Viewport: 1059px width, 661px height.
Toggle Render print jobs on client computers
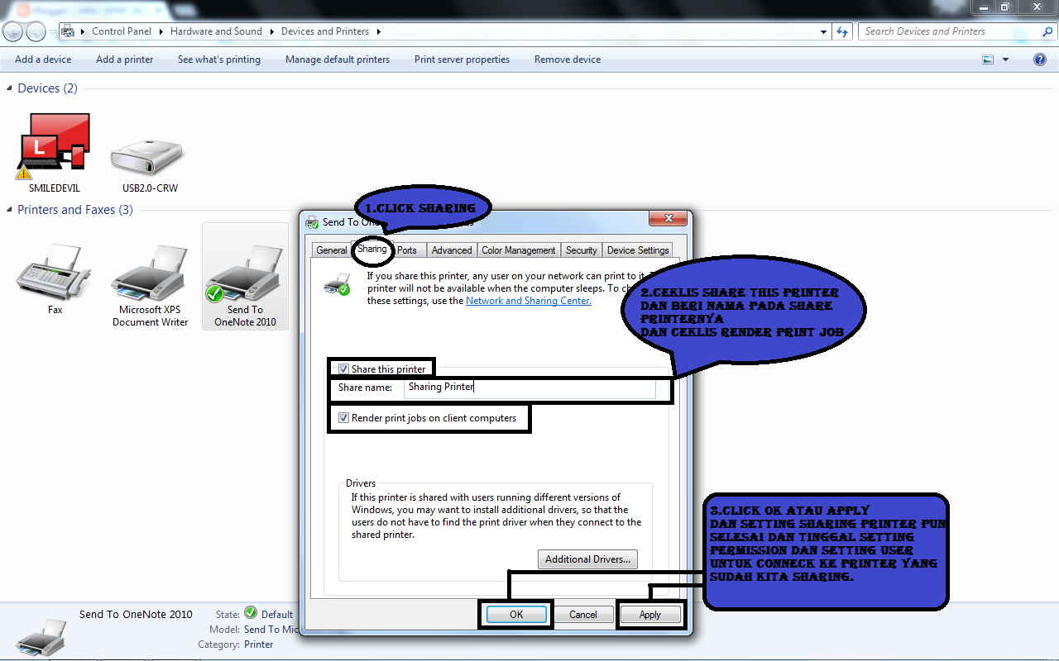click(x=343, y=418)
